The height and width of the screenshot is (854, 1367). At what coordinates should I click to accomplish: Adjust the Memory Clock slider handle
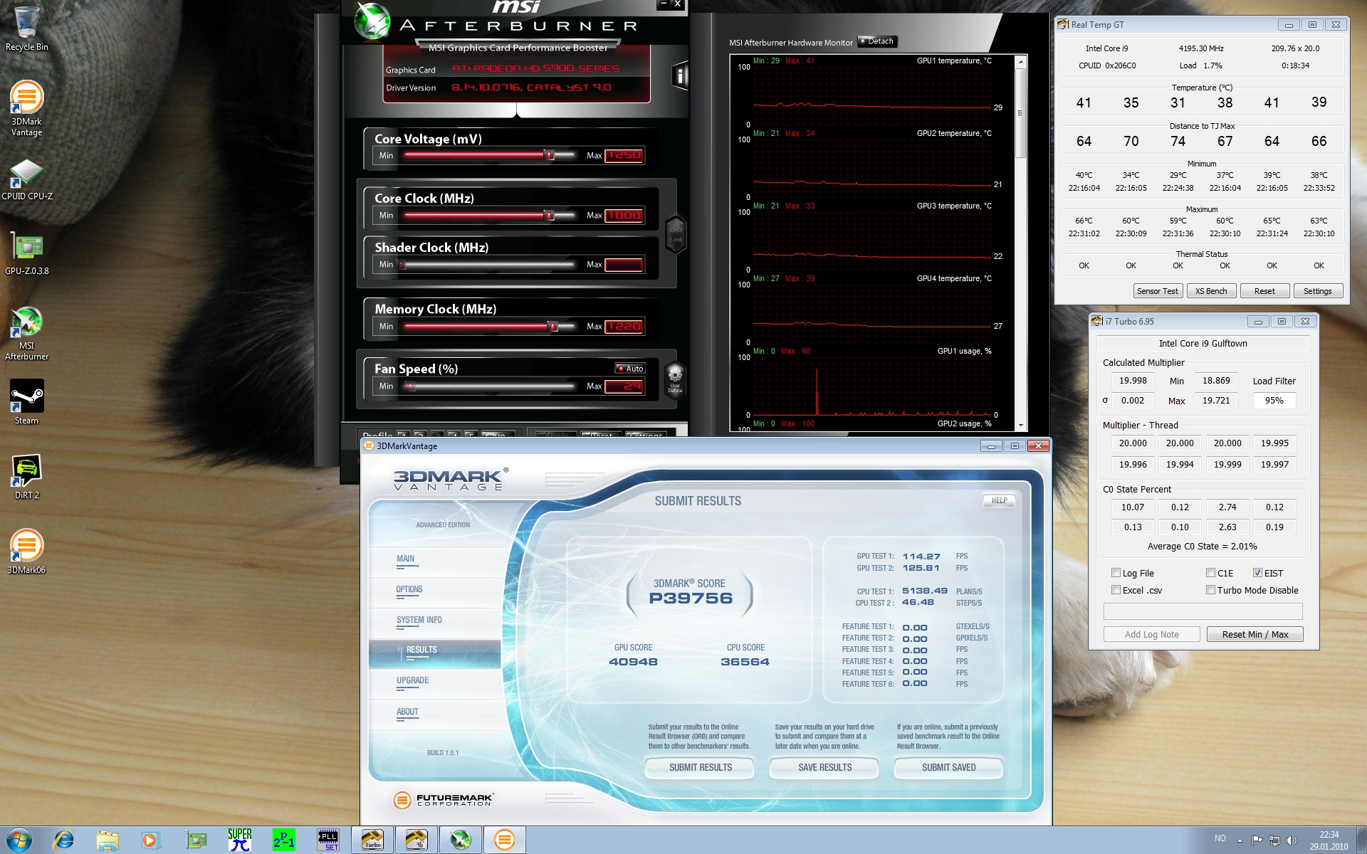(x=552, y=326)
